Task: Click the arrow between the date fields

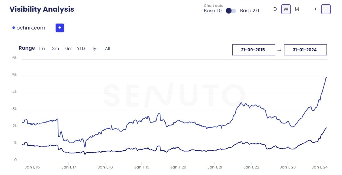Action: [279, 50]
